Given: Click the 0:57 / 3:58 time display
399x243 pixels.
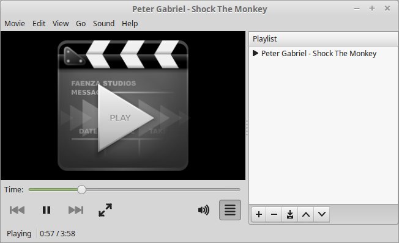Looking at the screenshot, I should [58, 234].
